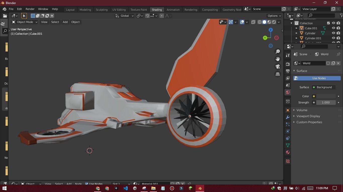Open the Global transform orientation dropdown

(125, 16)
